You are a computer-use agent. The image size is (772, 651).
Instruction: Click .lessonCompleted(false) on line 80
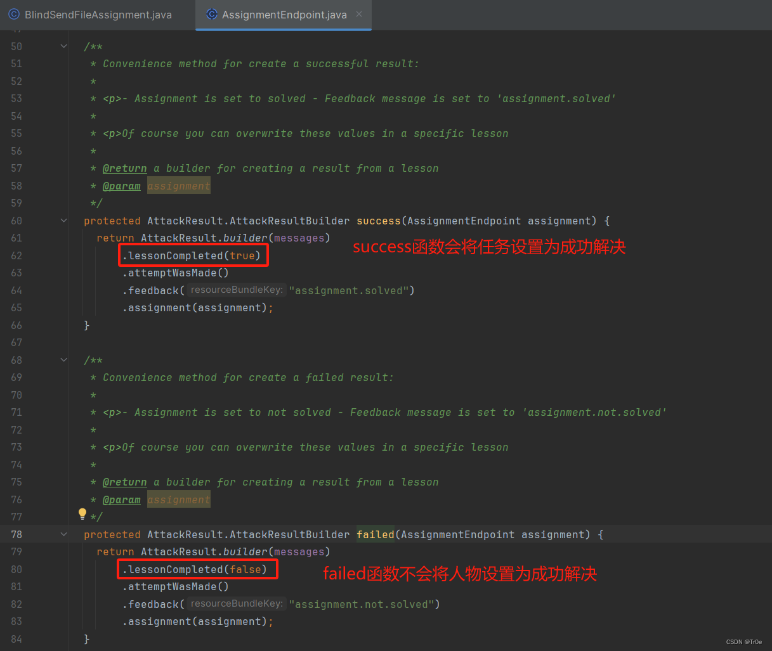195,569
